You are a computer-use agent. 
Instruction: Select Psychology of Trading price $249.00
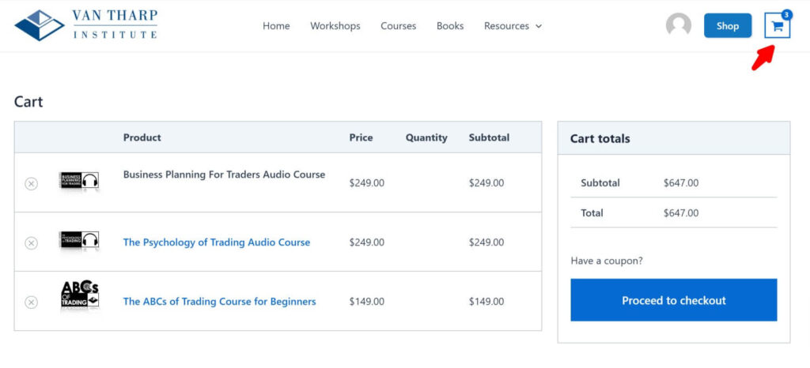click(367, 242)
